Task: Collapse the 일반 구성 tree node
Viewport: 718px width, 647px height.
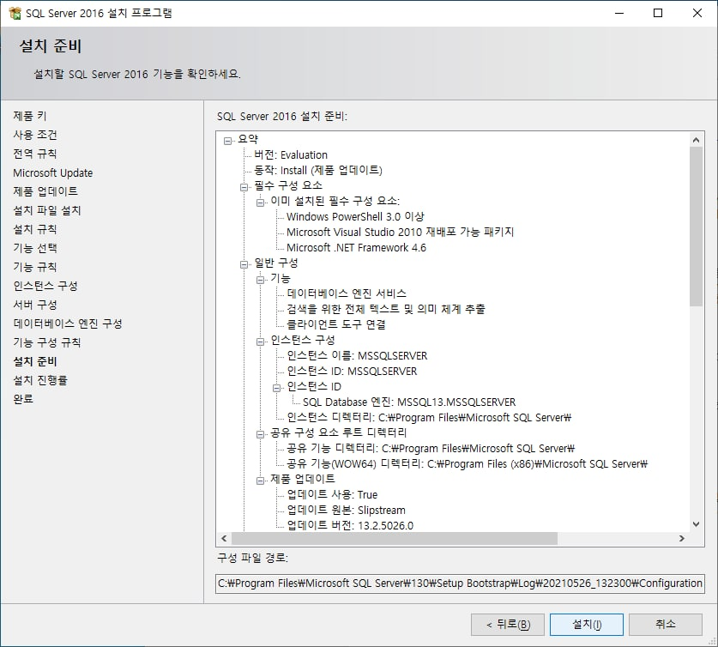Action: [x=244, y=264]
